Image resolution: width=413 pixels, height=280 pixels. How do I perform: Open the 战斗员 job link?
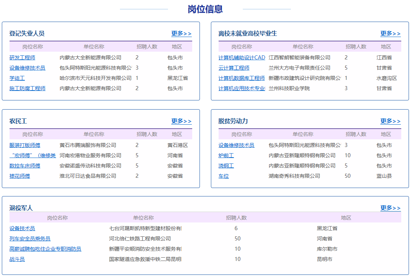(x=17, y=259)
